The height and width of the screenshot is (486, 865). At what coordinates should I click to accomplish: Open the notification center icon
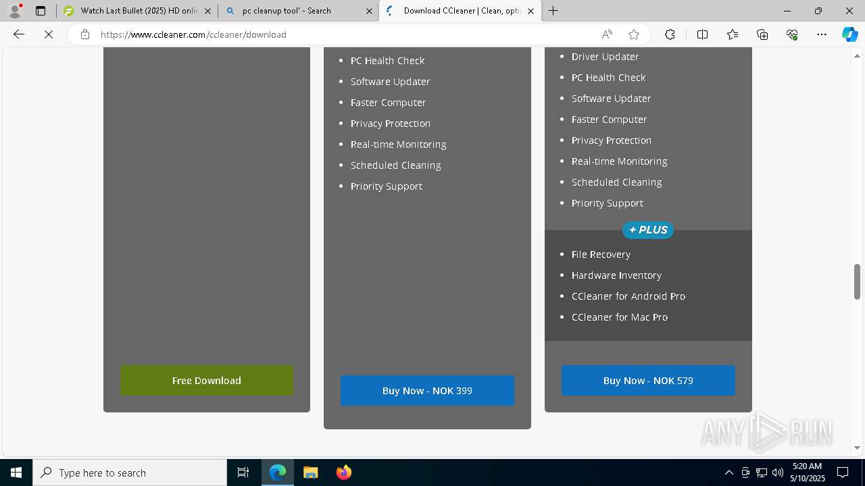point(843,473)
